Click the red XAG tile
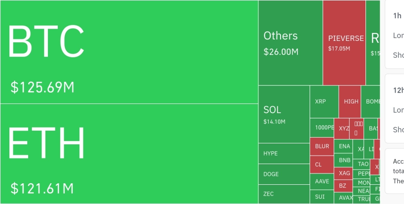Viewport: 404px width, 204px height. [x=344, y=173]
